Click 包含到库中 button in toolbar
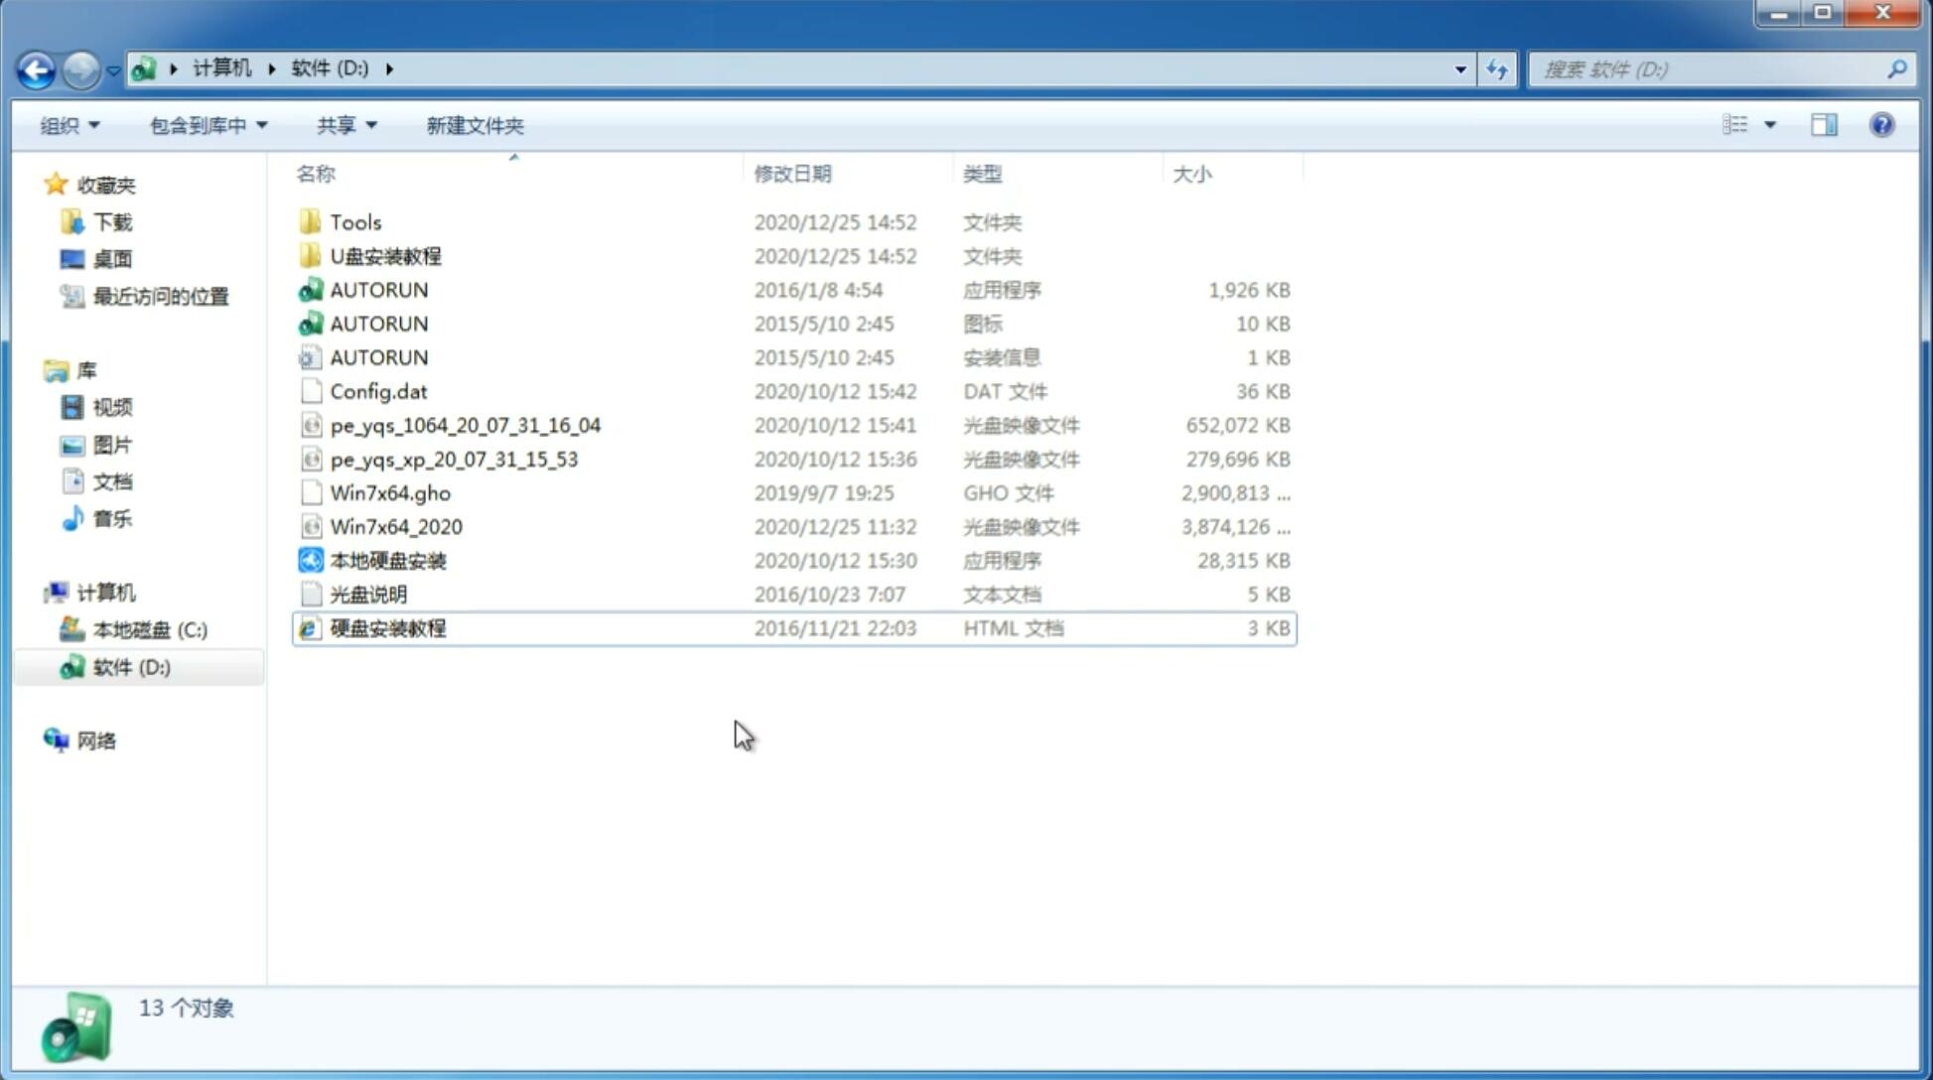The image size is (1933, 1080). pyautogui.click(x=207, y=125)
